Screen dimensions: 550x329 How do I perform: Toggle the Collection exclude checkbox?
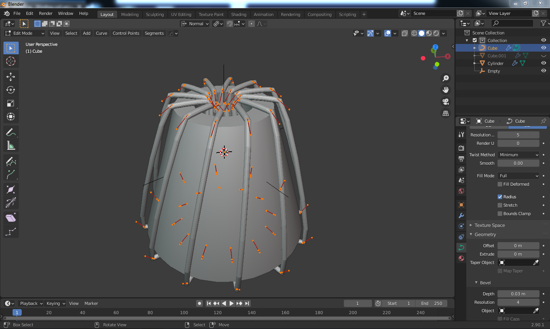click(475, 40)
